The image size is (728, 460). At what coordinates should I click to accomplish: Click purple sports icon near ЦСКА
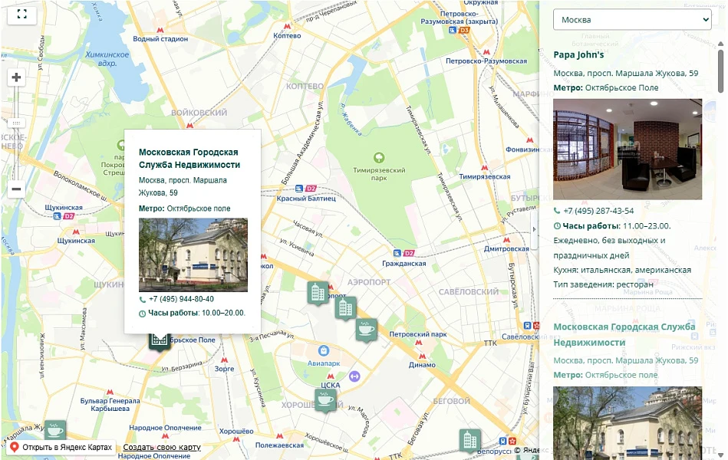click(x=354, y=376)
